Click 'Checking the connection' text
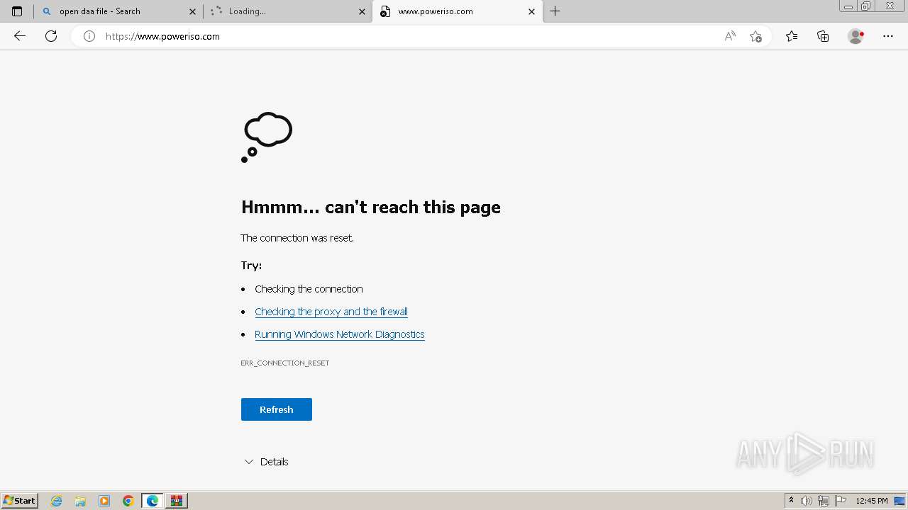 click(309, 289)
